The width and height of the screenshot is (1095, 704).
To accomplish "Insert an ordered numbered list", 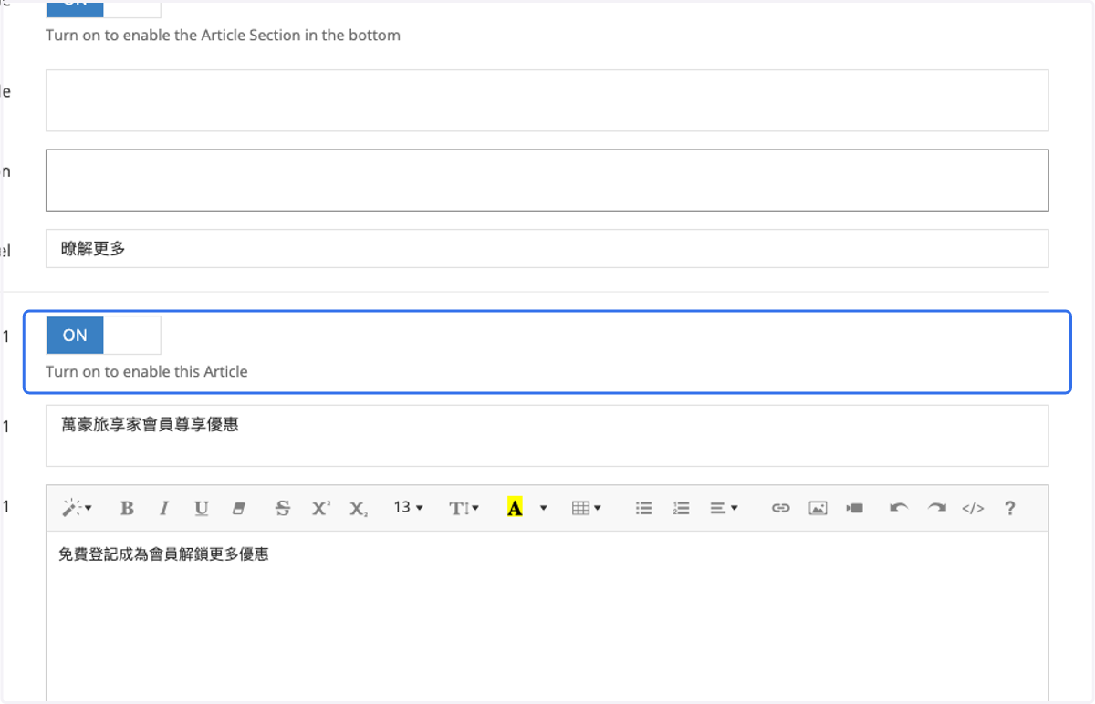I will [x=681, y=508].
